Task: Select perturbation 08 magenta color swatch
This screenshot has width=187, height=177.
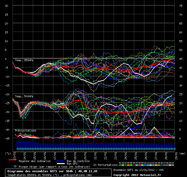Action: pos(139,165)
